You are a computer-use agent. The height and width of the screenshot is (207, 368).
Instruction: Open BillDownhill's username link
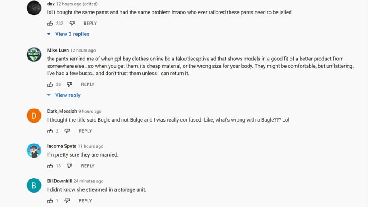(x=59, y=181)
